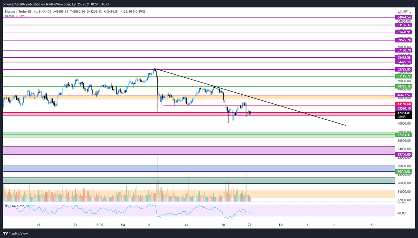Screen dimensions: 418x238
Task: Click the 36000.00 price axis value
Action: click(404, 141)
